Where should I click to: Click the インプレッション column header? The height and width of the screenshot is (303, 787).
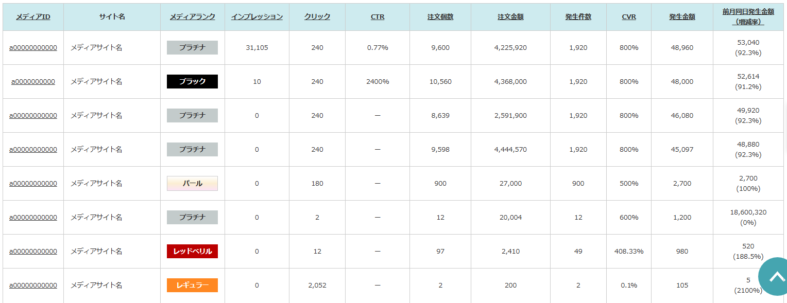point(256,17)
